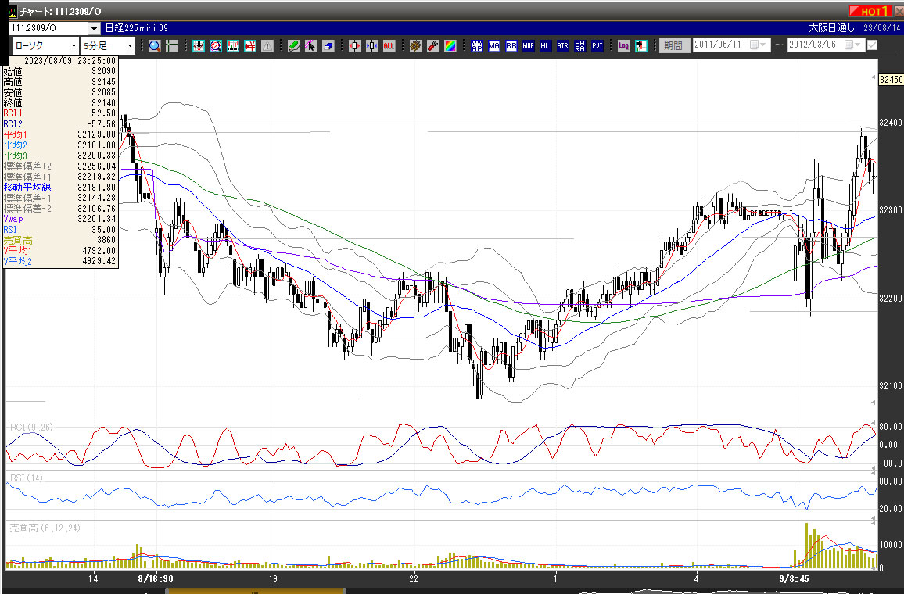Open the end date 2012/03/06 calendar dropdown

(x=852, y=45)
